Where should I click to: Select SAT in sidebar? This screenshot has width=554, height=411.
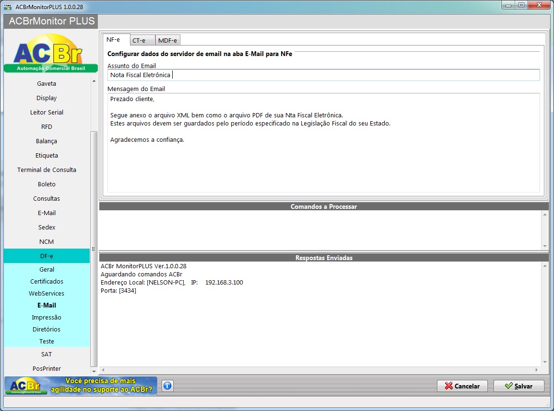[47, 354]
